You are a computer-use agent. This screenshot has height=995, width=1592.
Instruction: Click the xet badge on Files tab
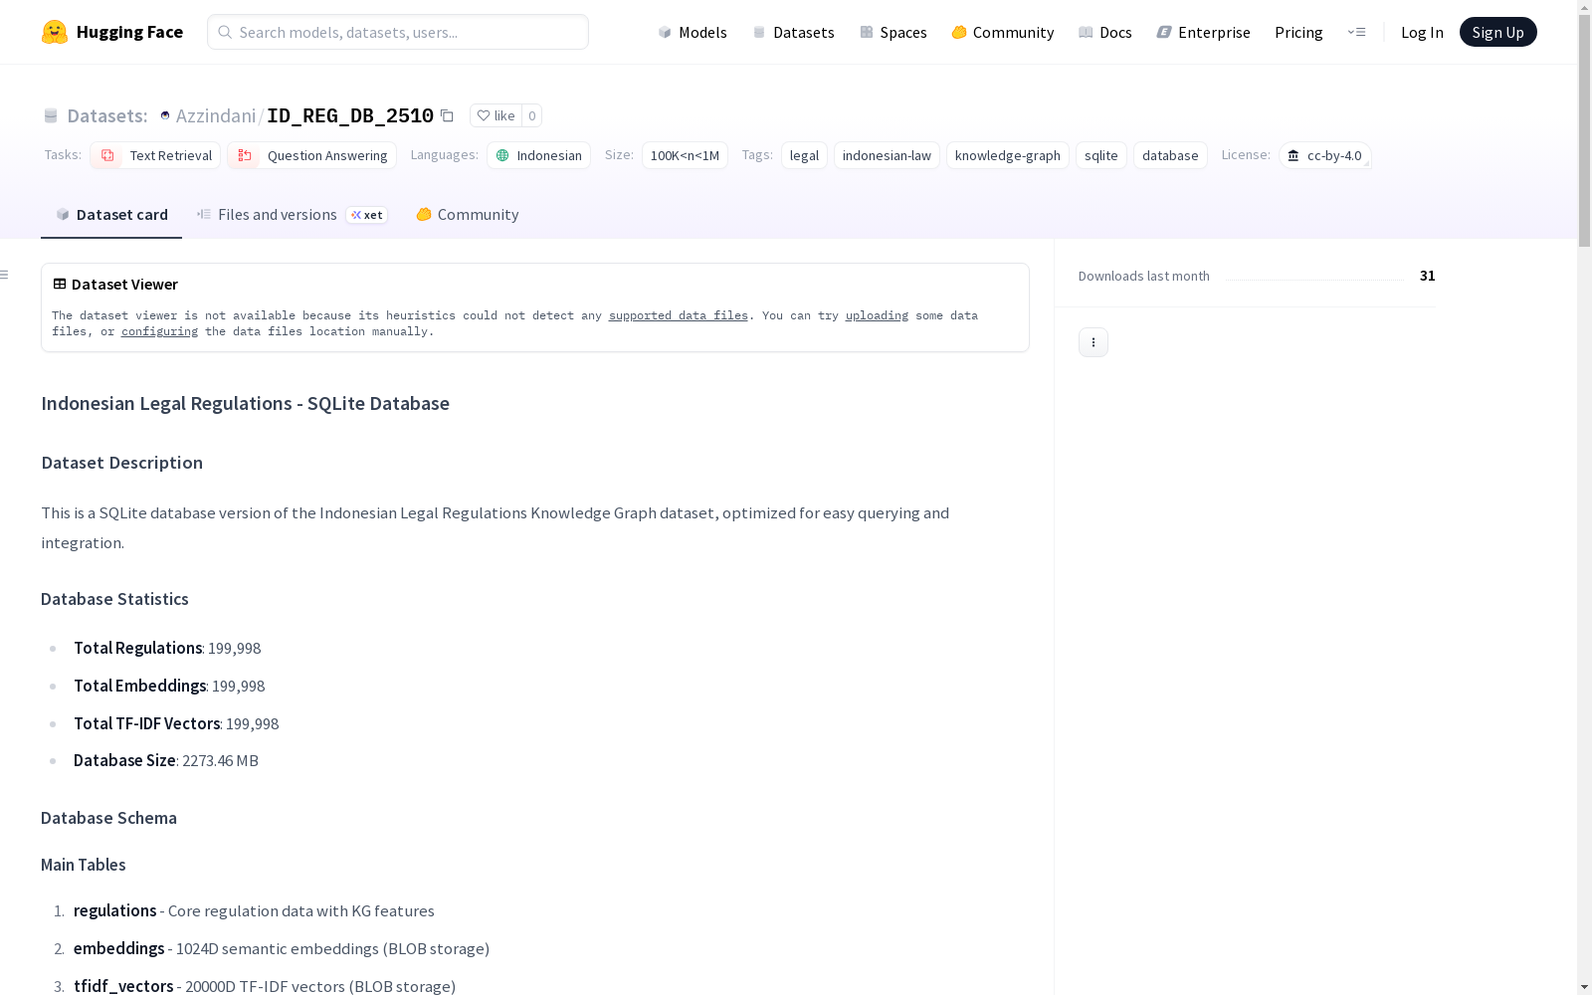367,215
